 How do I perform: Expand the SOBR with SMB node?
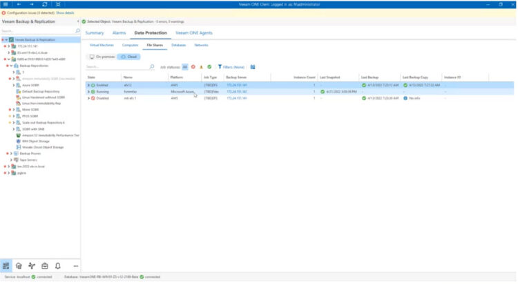pos(14,129)
